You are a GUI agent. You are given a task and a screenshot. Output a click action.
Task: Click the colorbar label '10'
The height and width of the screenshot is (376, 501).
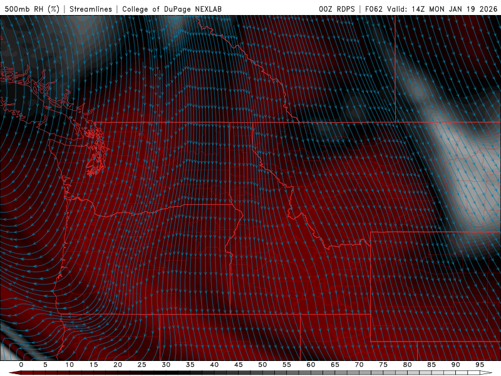point(70,365)
